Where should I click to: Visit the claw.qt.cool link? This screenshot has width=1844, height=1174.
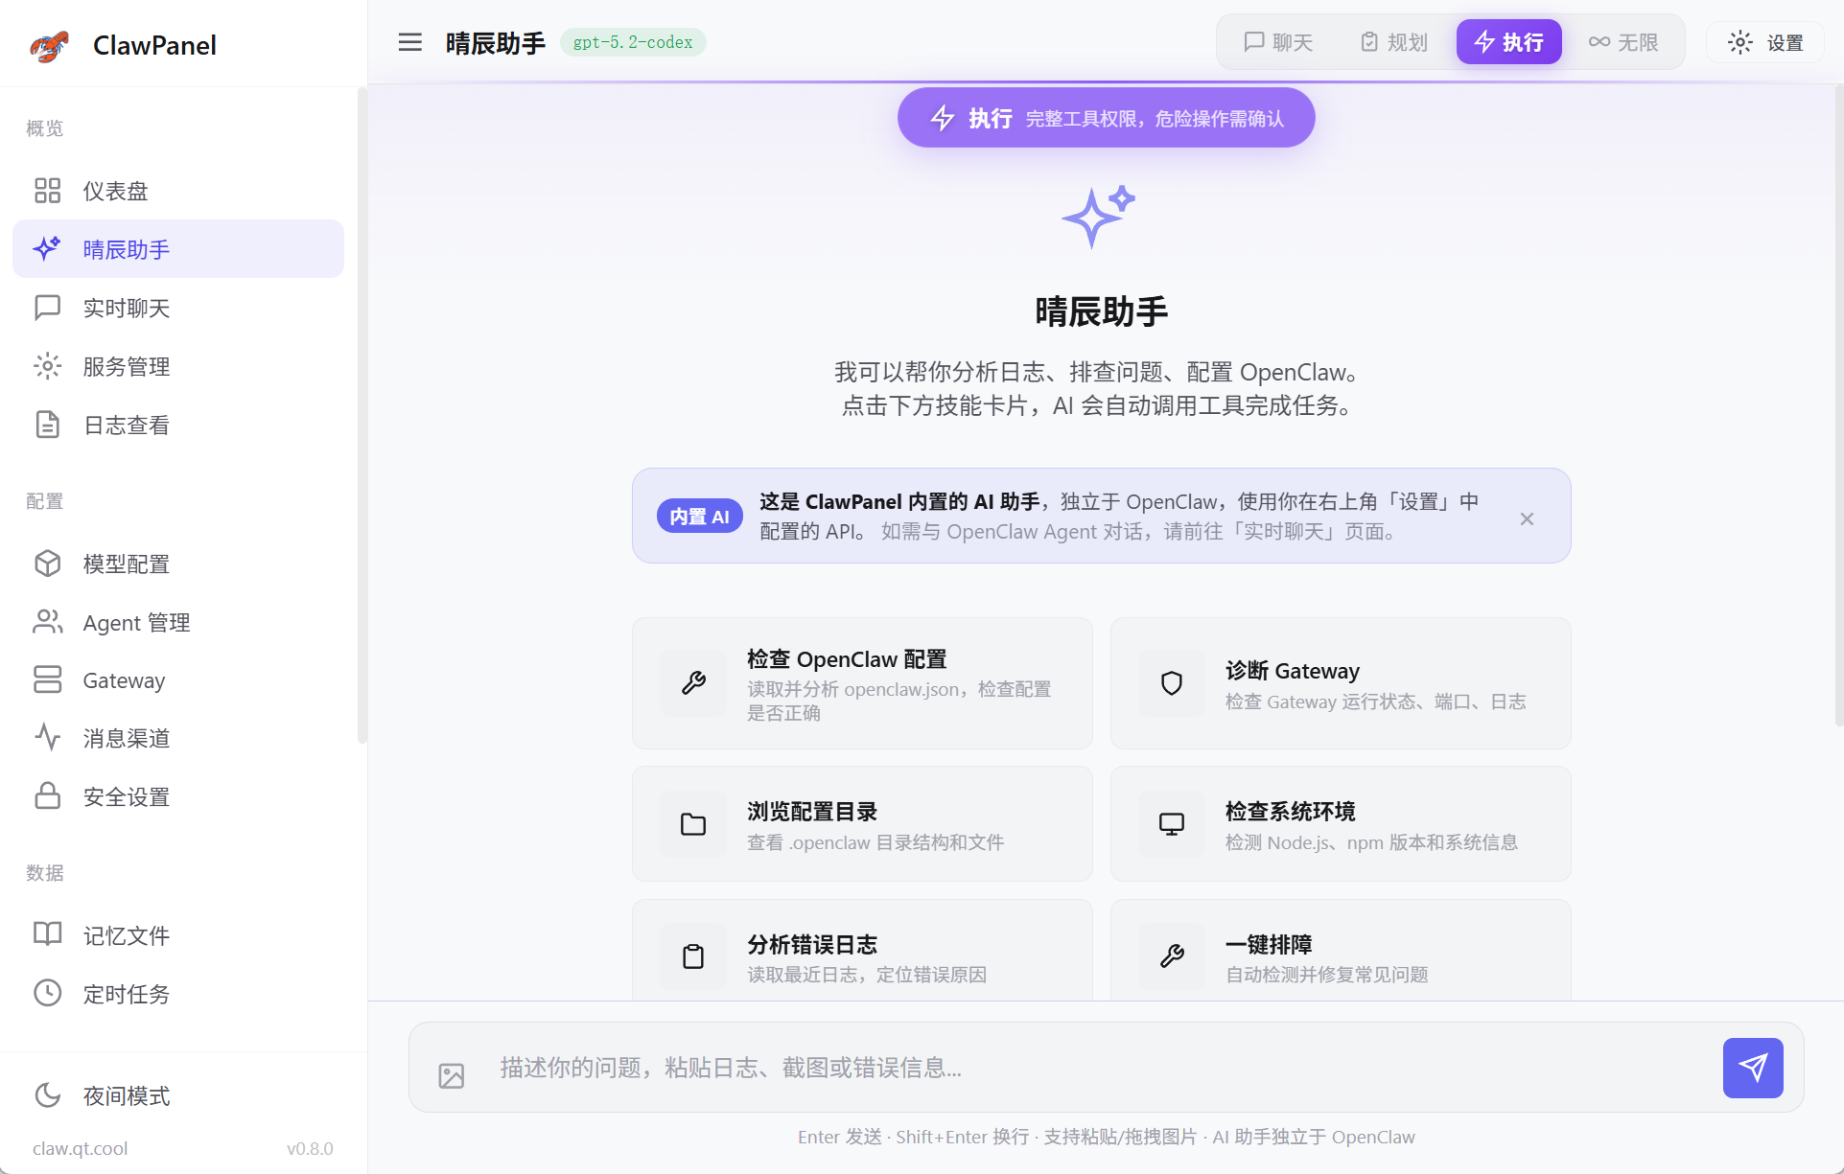coord(80,1148)
